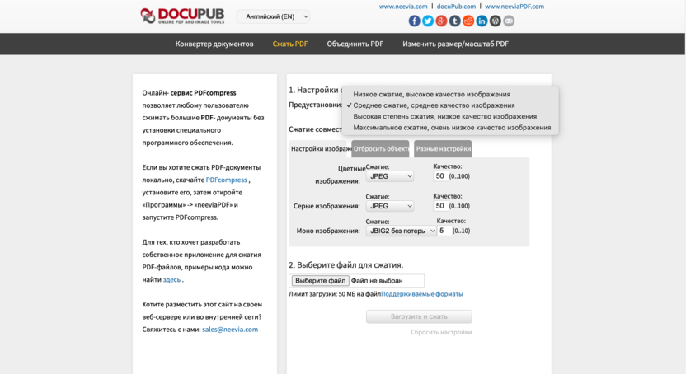Share via the Tumblr icon
The image size is (686, 374).
pos(455,21)
